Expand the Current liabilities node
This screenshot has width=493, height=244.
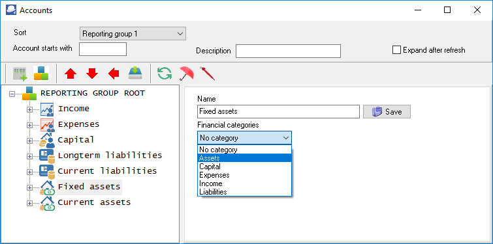tap(29, 172)
